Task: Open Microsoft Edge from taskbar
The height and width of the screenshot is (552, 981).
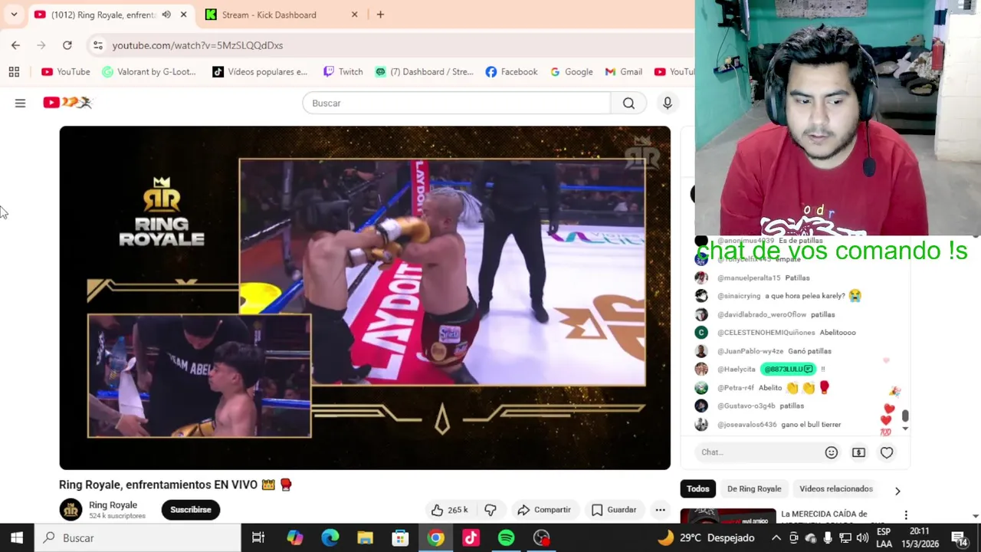Action: click(x=330, y=538)
